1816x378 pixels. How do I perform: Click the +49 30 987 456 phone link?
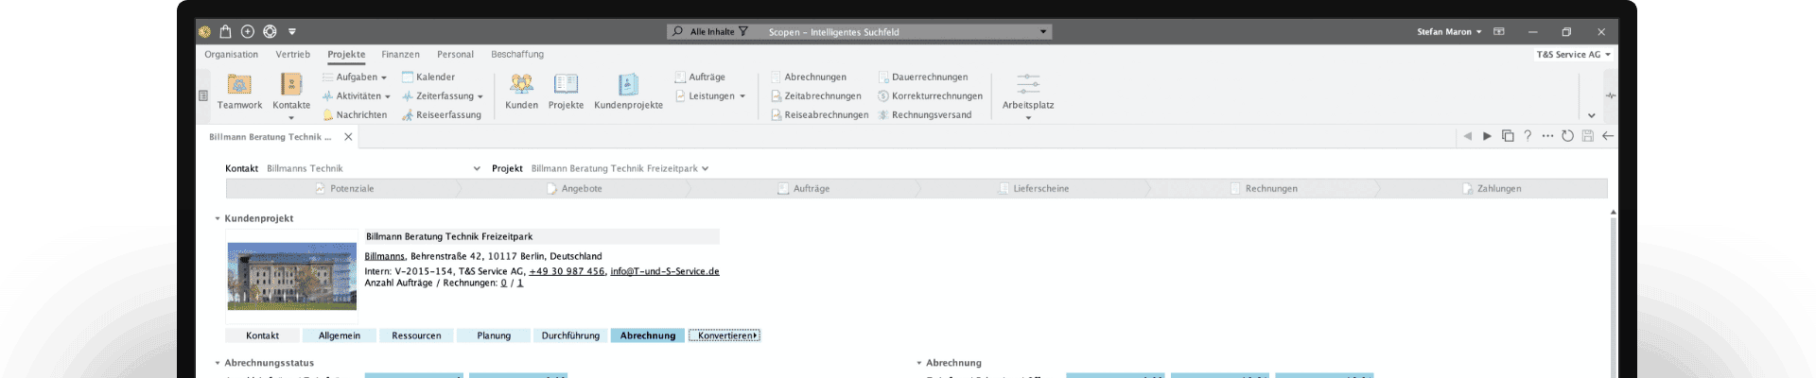567,271
